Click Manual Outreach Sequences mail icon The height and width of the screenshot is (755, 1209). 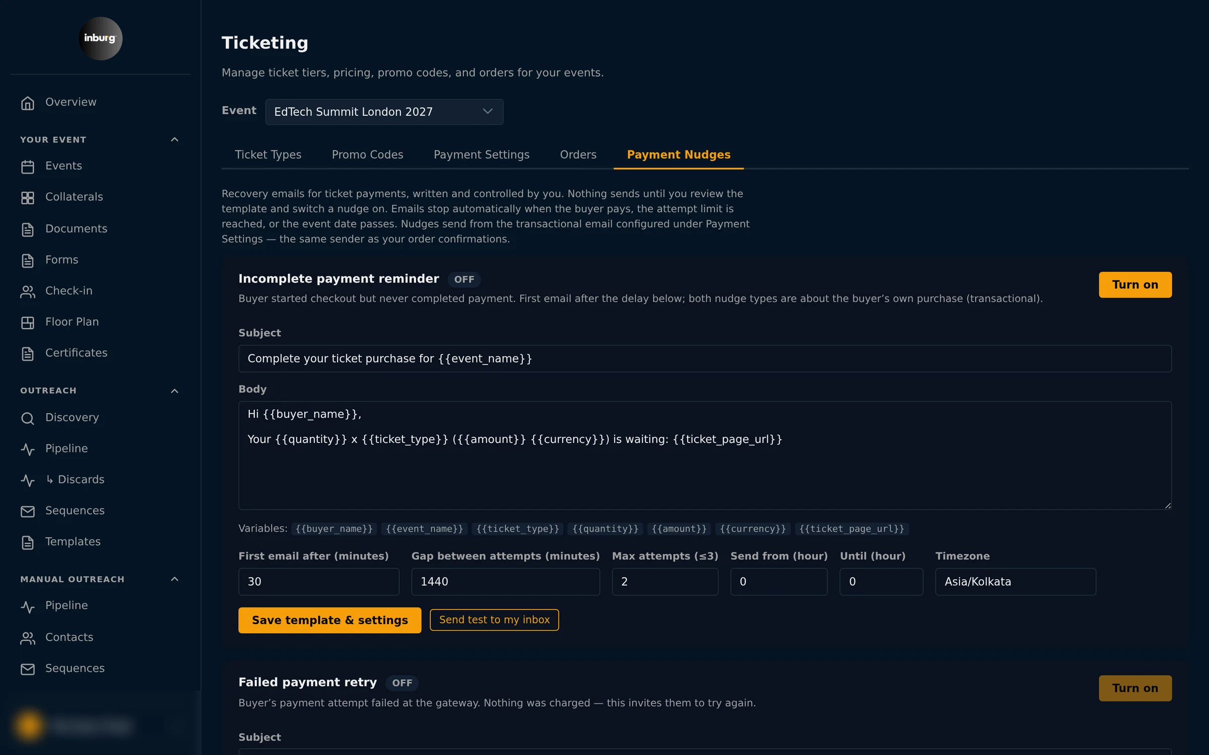coord(28,668)
